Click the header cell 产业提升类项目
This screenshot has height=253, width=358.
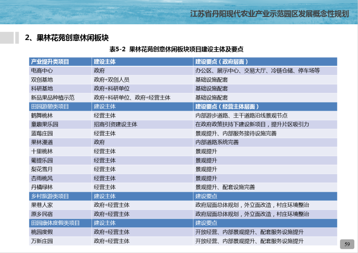click(60, 62)
